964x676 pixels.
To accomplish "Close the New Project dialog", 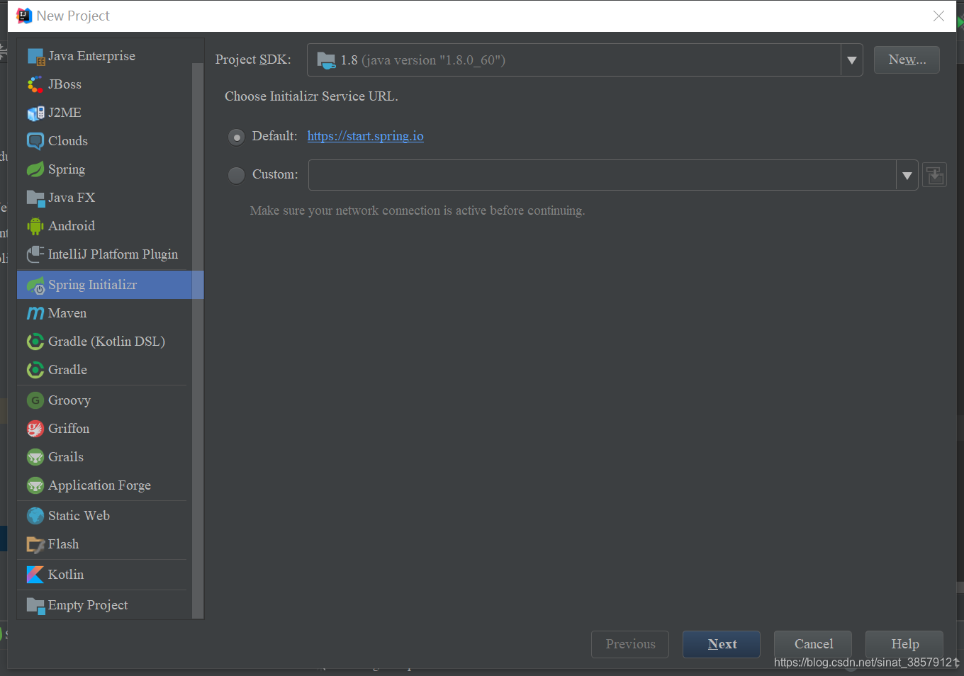I will tap(938, 16).
